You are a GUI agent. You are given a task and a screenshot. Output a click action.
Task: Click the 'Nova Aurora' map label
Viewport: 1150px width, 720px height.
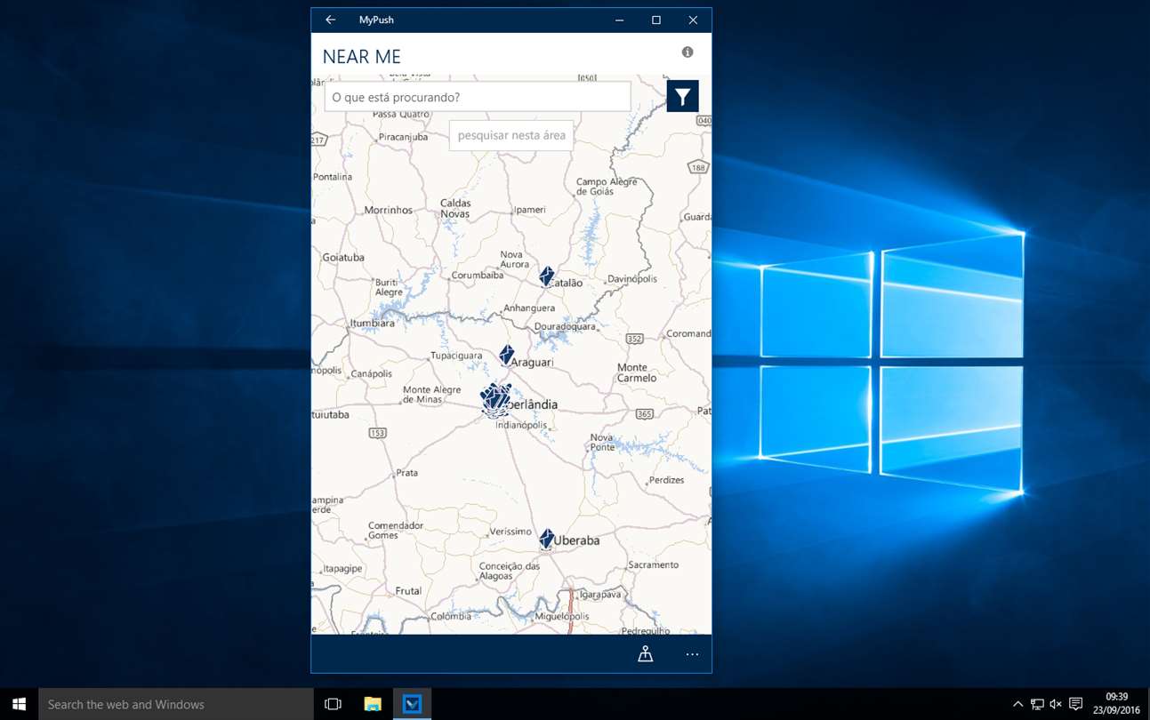pos(514,259)
